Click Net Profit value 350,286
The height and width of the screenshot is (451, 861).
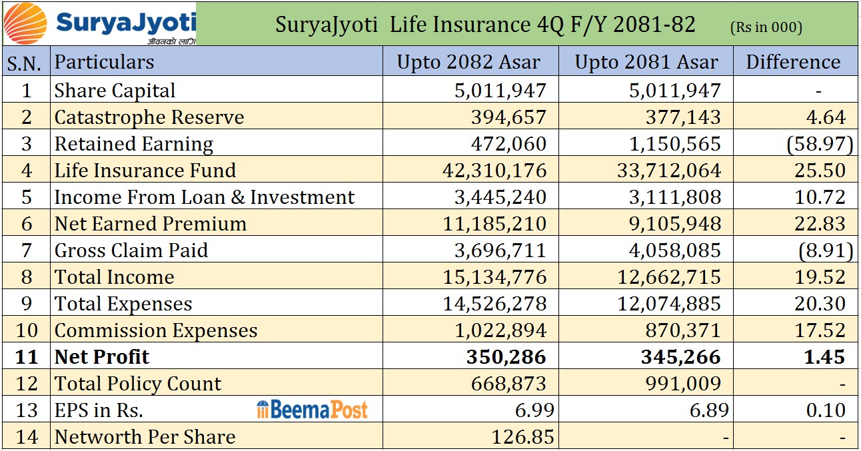click(506, 356)
